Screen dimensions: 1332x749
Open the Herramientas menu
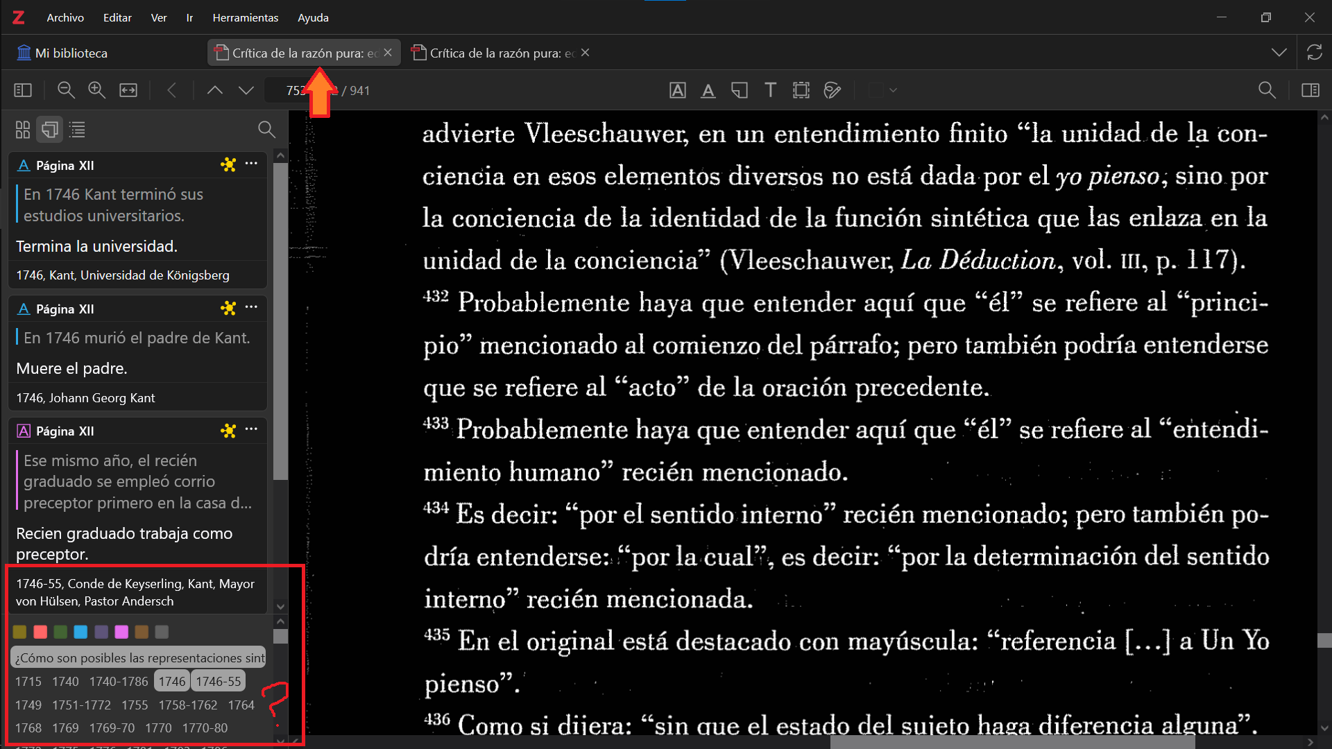(x=245, y=17)
